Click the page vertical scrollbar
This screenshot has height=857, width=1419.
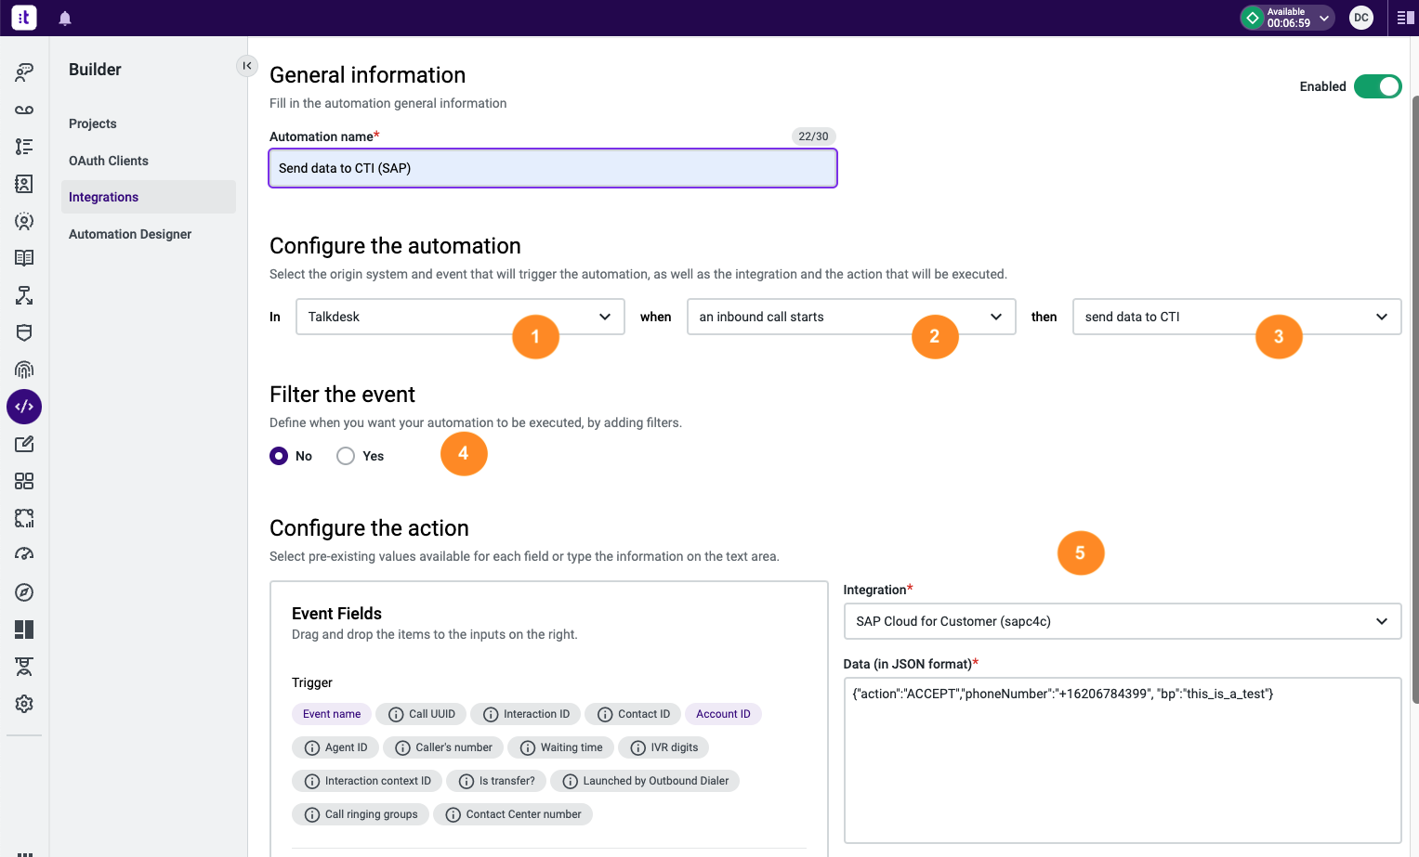coord(1414,399)
